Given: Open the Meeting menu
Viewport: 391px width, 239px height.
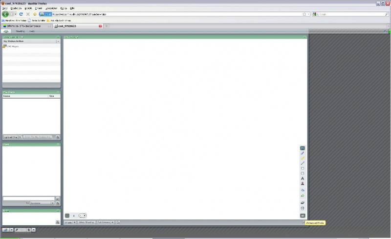Looking at the screenshot, I should [x=20, y=31].
